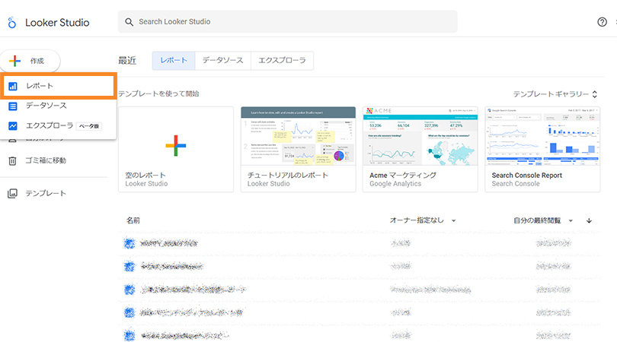Open ゴミ箱に移動 in the sidebar
Image resolution: width=617 pixels, height=342 pixels.
[x=46, y=160]
